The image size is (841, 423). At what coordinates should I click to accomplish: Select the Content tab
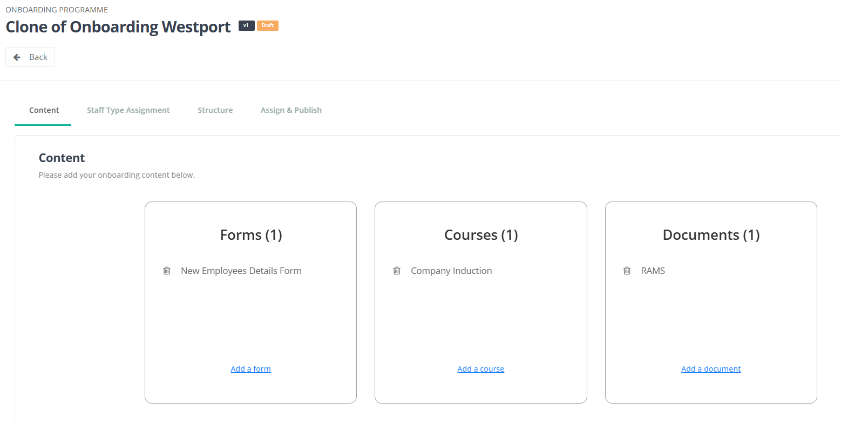pyautogui.click(x=43, y=110)
